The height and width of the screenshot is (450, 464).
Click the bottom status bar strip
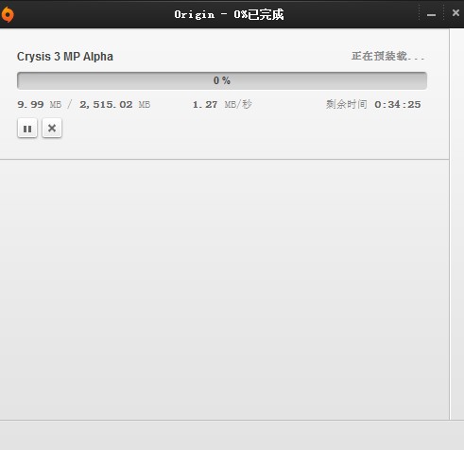pos(232,435)
